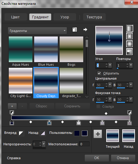The height and width of the screenshot is (164, 138).
Task: Open the Центральная В value dropdown
Action: (131, 84)
